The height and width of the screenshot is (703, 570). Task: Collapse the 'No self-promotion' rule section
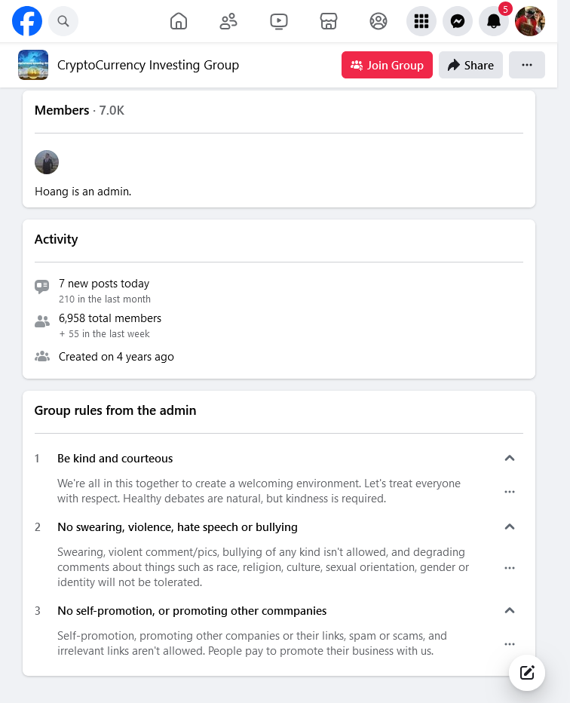(510, 610)
